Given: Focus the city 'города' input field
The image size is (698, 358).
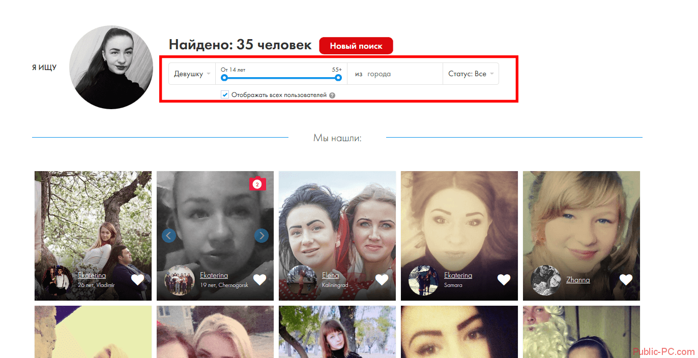Looking at the screenshot, I should point(402,74).
